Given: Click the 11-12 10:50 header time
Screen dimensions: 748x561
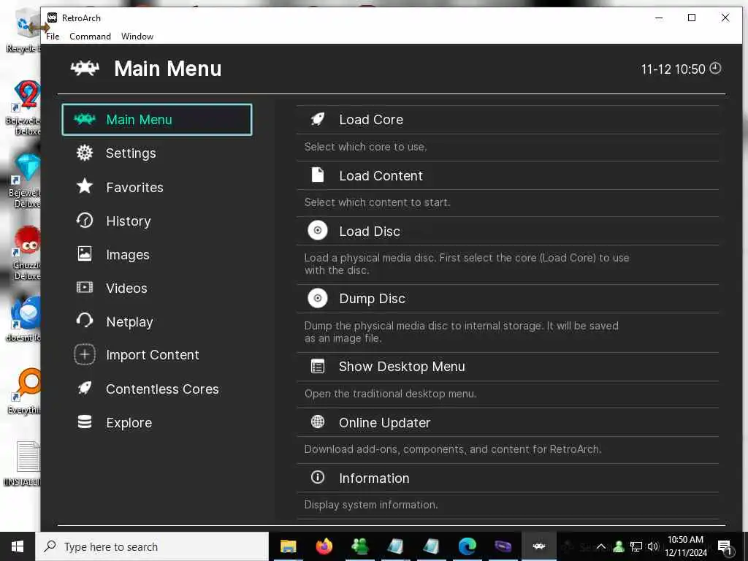Looking at the screenshot, I should tap(673, 69).
